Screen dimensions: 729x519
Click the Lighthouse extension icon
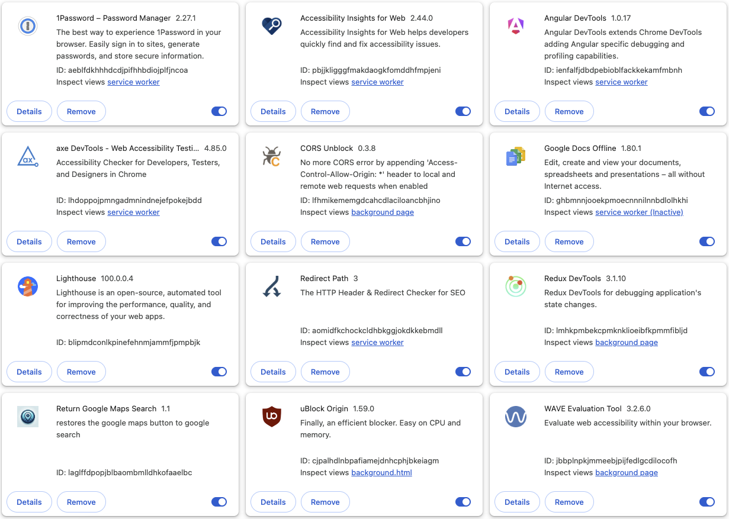click(x=28, y=286)
